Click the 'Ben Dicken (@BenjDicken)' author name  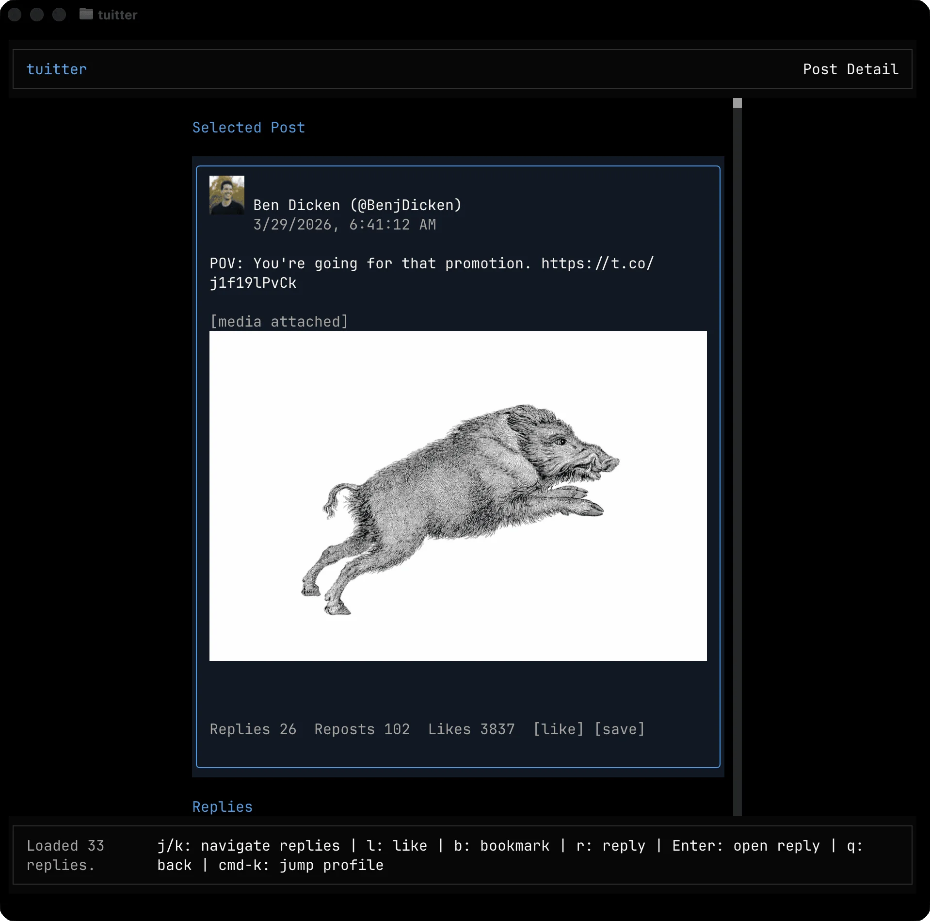357,205
